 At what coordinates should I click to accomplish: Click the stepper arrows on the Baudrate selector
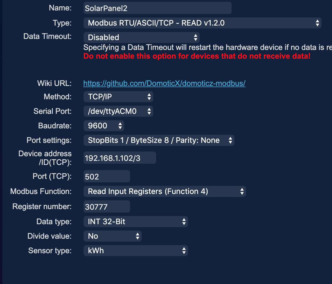point(120,126)
